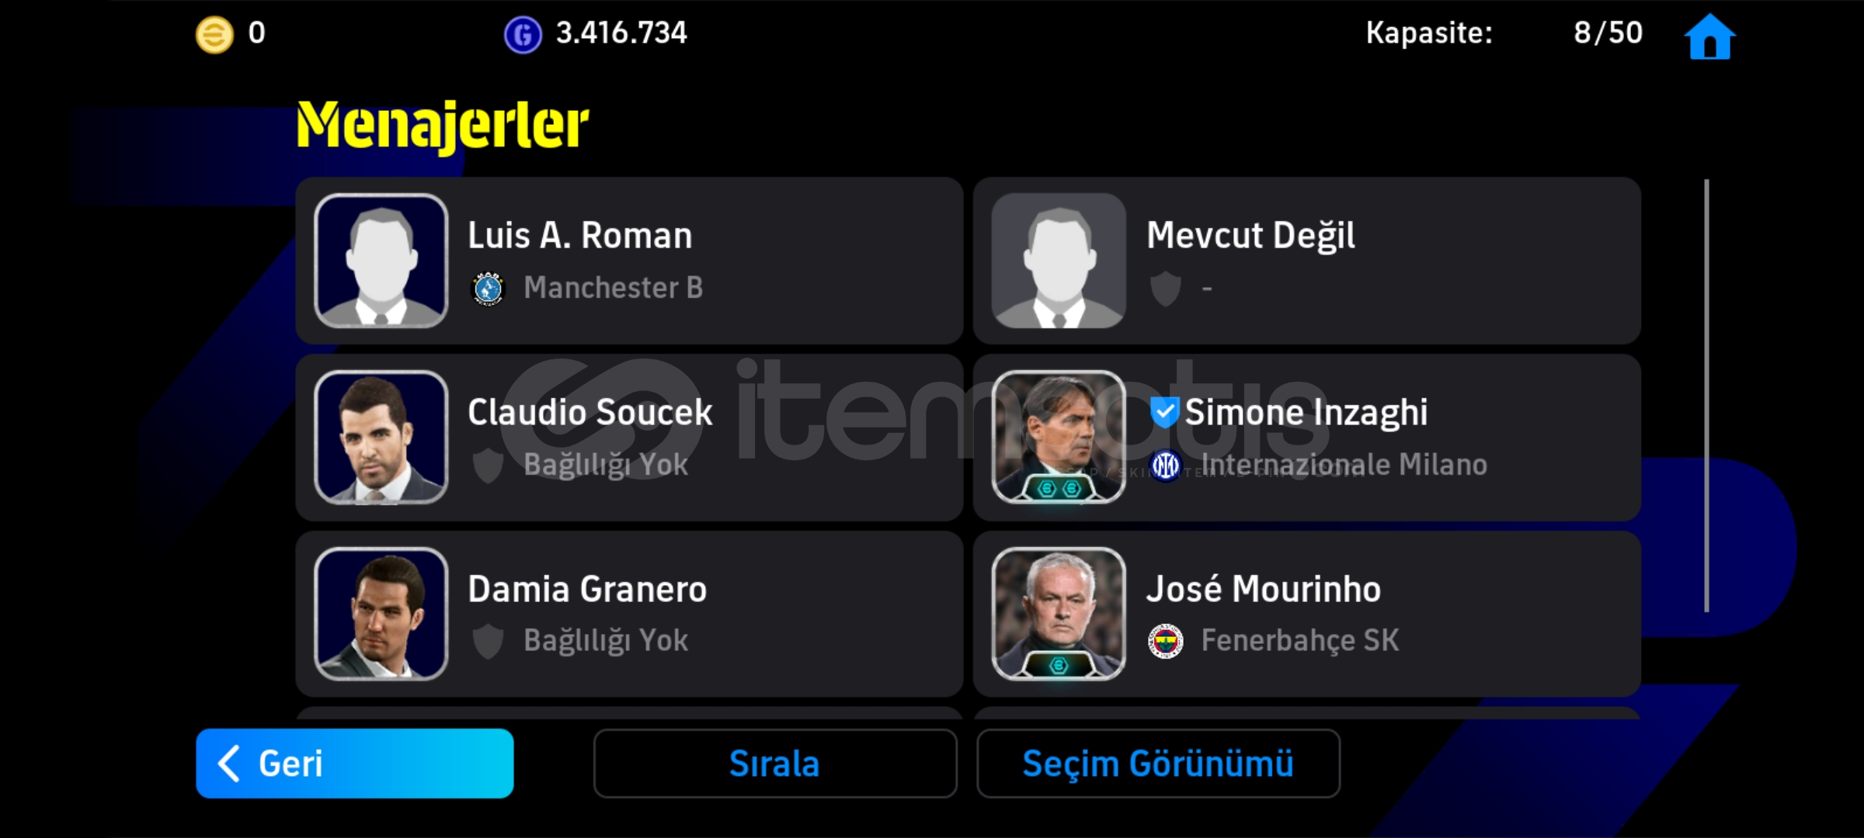Tap shield icon beside Claudio Soucek's Bağlılığı Yok
The height and width of the screenshot is (838, 1864).
coord(488,466)
